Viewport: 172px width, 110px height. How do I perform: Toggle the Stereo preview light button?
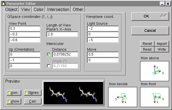[33, 93]
